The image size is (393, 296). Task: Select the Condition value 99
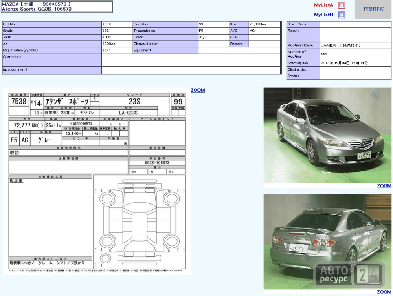coord(201,24)
